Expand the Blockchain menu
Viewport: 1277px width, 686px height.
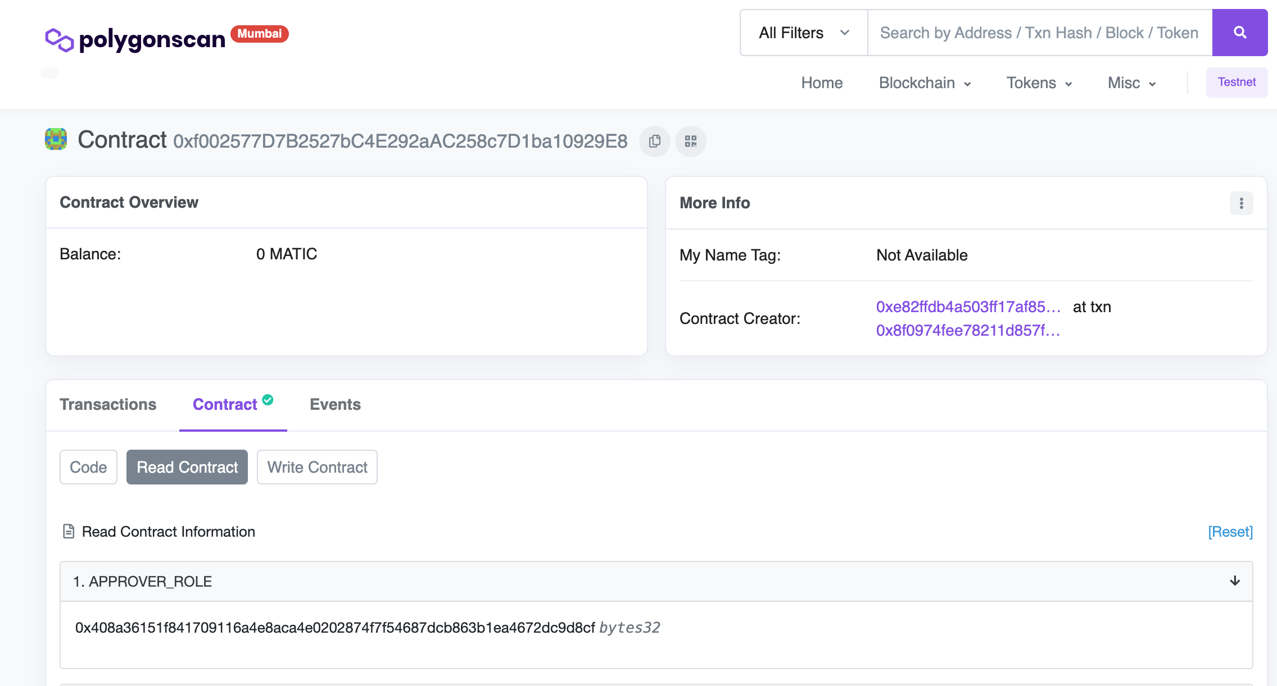pos(925,83)
